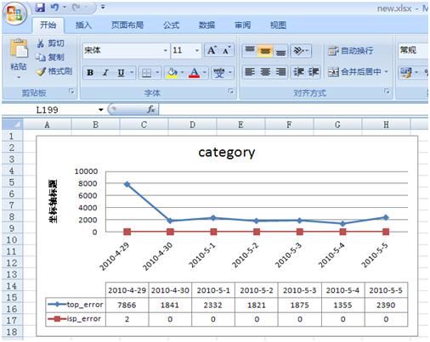Expand the font name dropdown arrow

[166, 51]
